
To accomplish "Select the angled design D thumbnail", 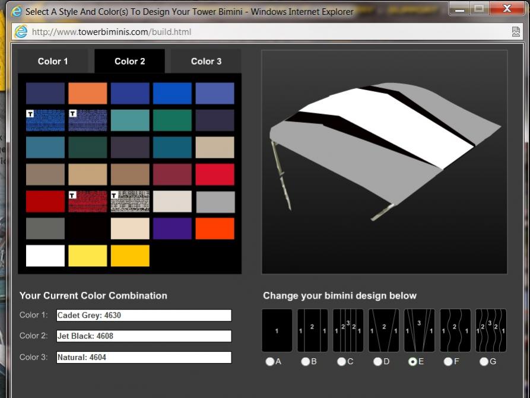I will [383, 330].
